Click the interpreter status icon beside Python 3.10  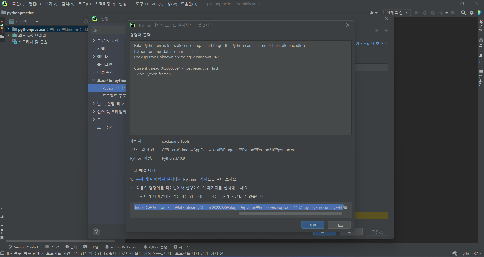tap(455, 253)
